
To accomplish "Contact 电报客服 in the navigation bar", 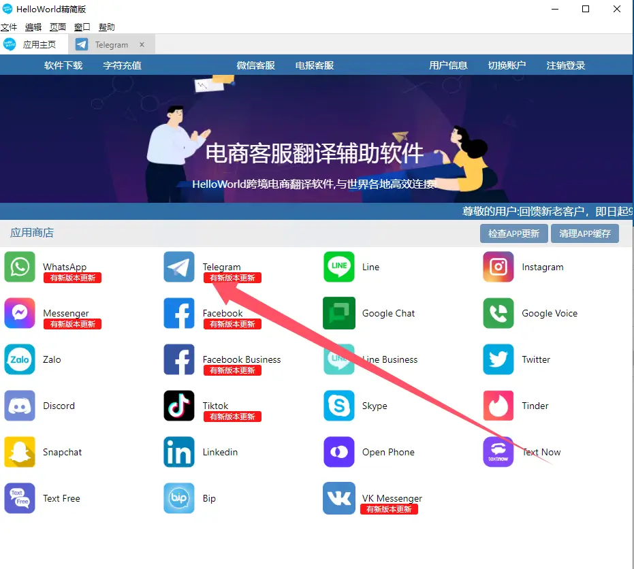I will tap(315, 65).
